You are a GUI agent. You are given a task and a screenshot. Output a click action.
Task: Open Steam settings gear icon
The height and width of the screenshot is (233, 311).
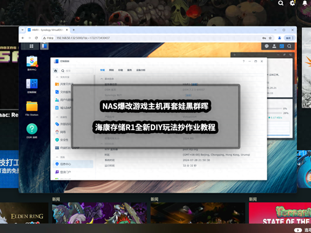click(293, 3)
